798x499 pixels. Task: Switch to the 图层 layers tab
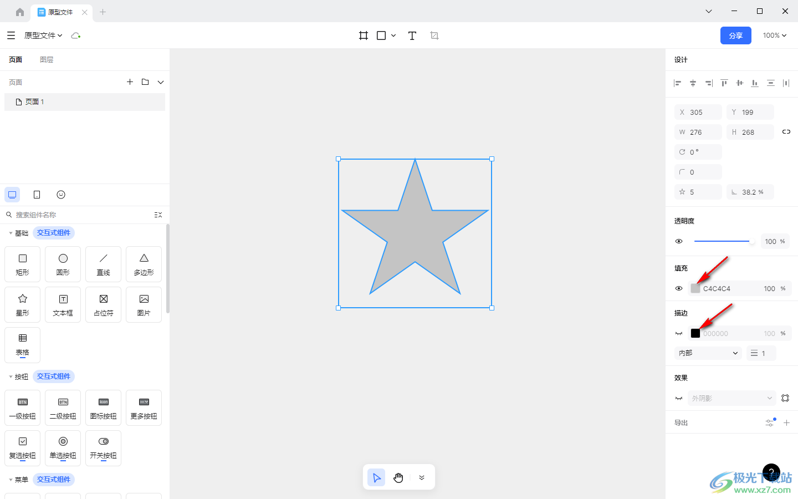47,60
